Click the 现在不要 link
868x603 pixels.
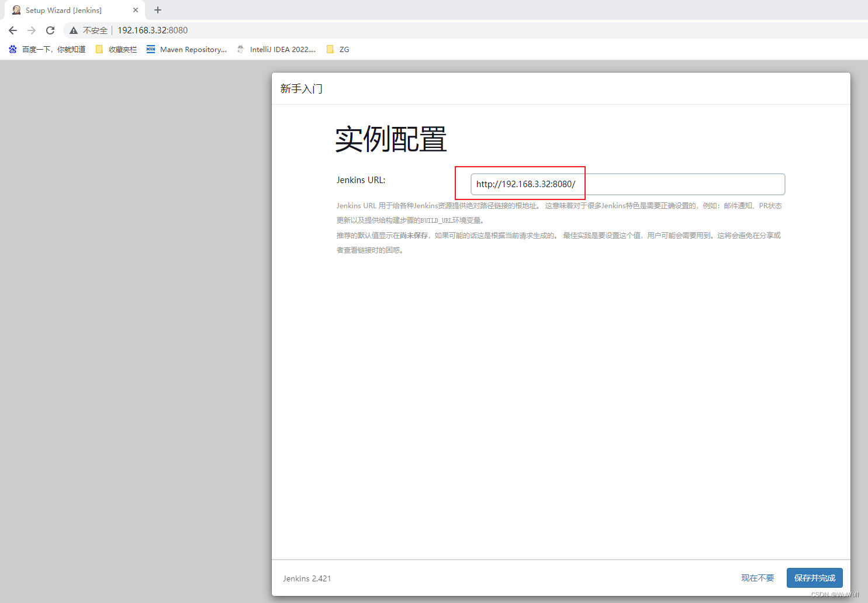(x=758, y=578)
